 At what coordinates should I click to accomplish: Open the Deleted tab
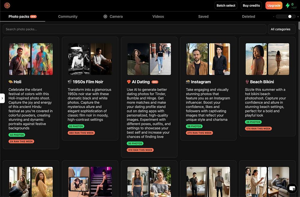point(248,17)
